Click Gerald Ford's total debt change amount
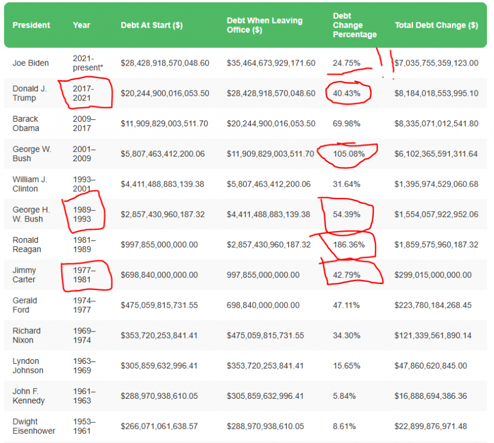494x443 pixels. [x=436, y=305]
